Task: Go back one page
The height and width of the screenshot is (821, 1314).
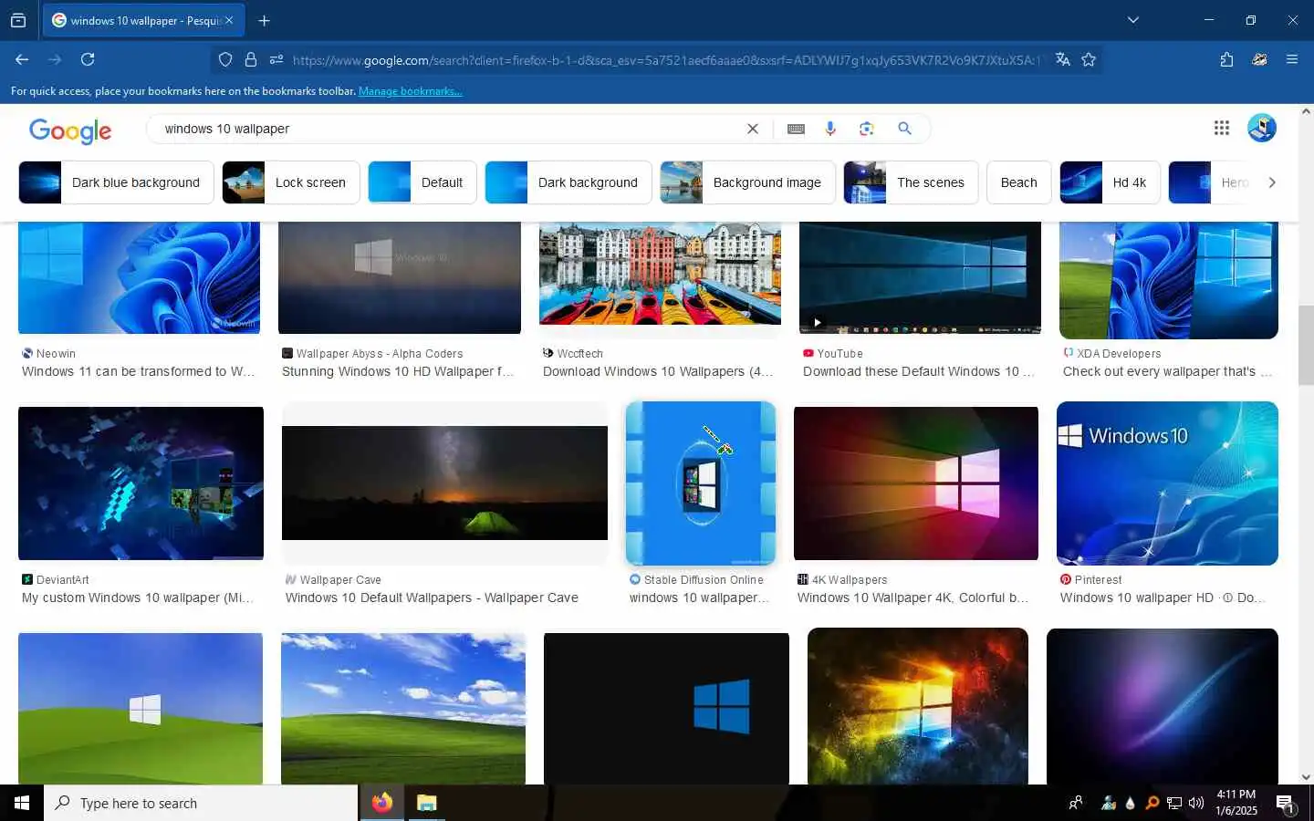Action: tap(22, 59)
